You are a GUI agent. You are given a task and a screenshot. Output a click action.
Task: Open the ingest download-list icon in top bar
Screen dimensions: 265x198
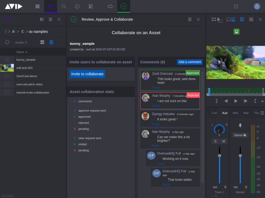pyautogui.click(x=91, y=6)
